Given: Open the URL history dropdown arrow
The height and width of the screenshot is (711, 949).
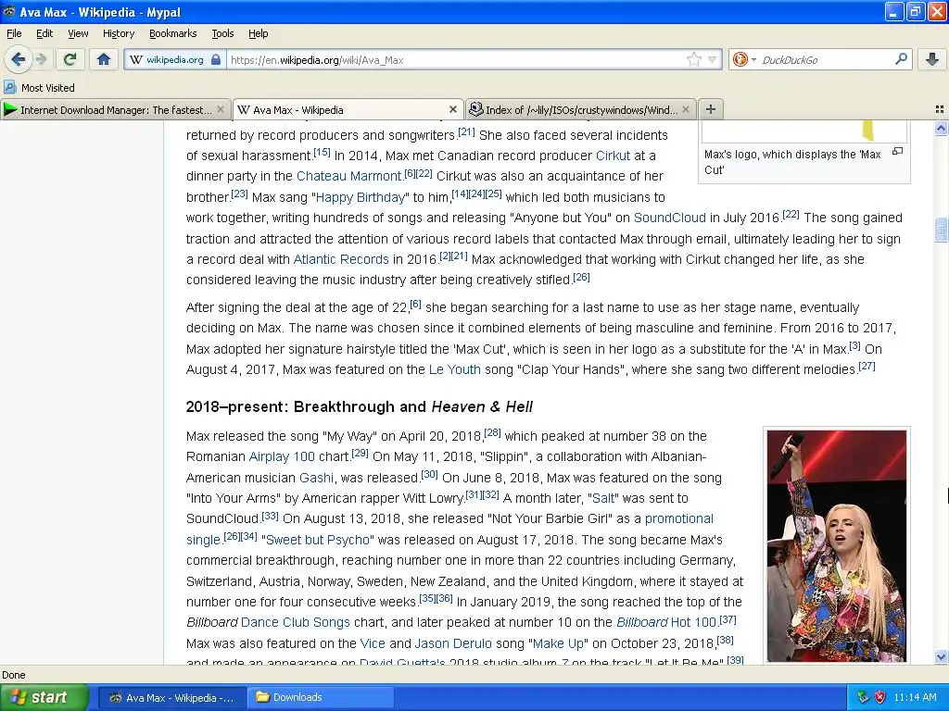Looking at the screenshot, I should [x=713, y=59].
